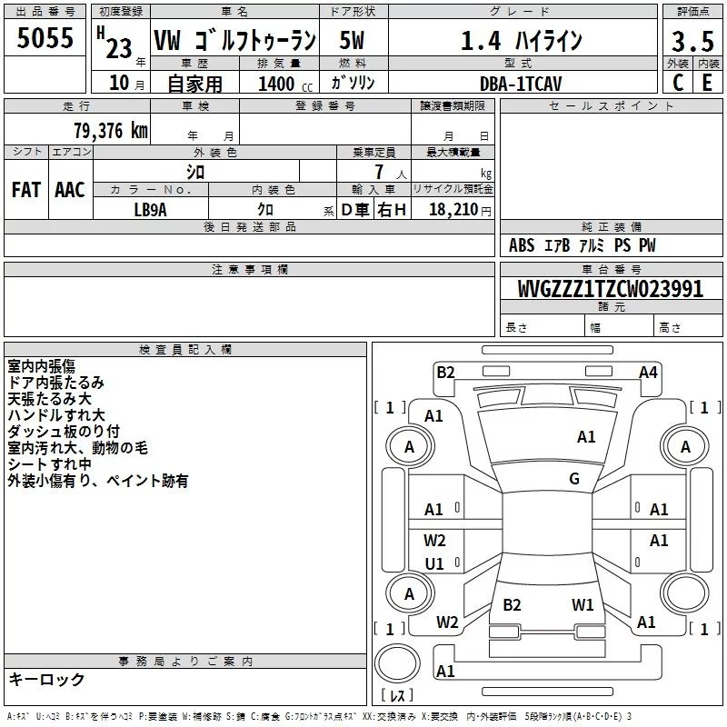Click the 譲渡書類期限 header
This screenshot has height=727, width=727.
click(x=453, y=105)
